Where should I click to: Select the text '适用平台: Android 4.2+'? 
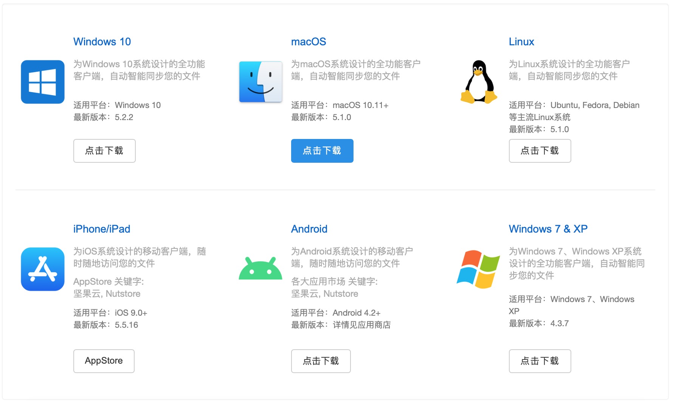click(336, 313)
